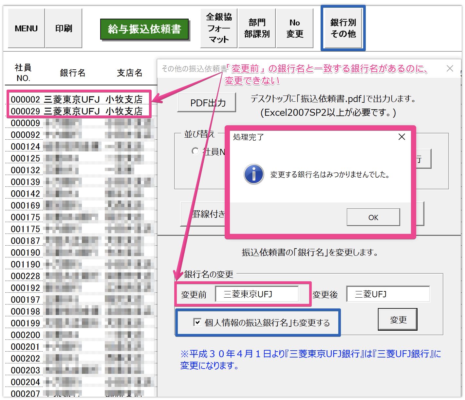Select employee number 000142

coord(26,194)
